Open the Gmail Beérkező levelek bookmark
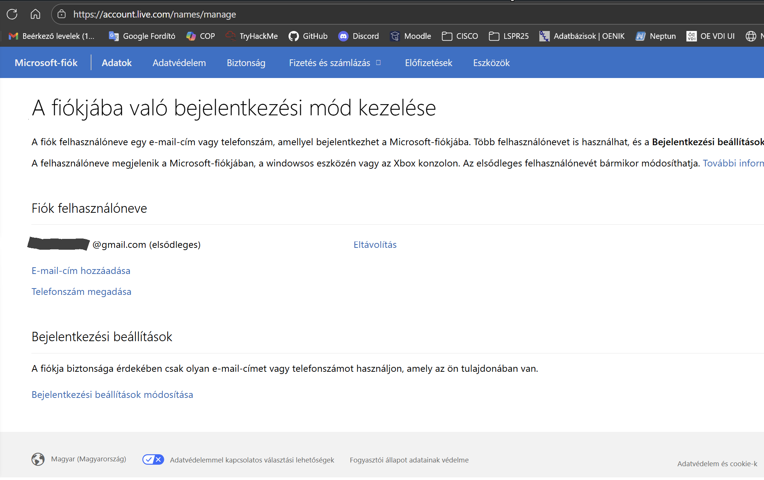The image size is (764, 480). click(x=52, y=36)
